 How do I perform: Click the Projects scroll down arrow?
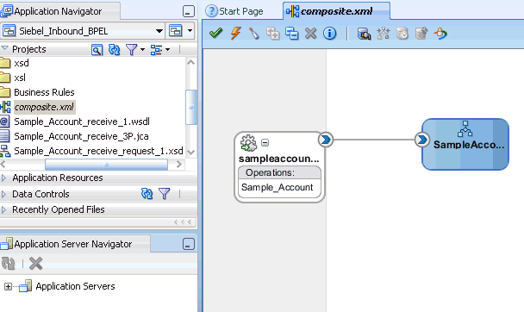(191, 153)
